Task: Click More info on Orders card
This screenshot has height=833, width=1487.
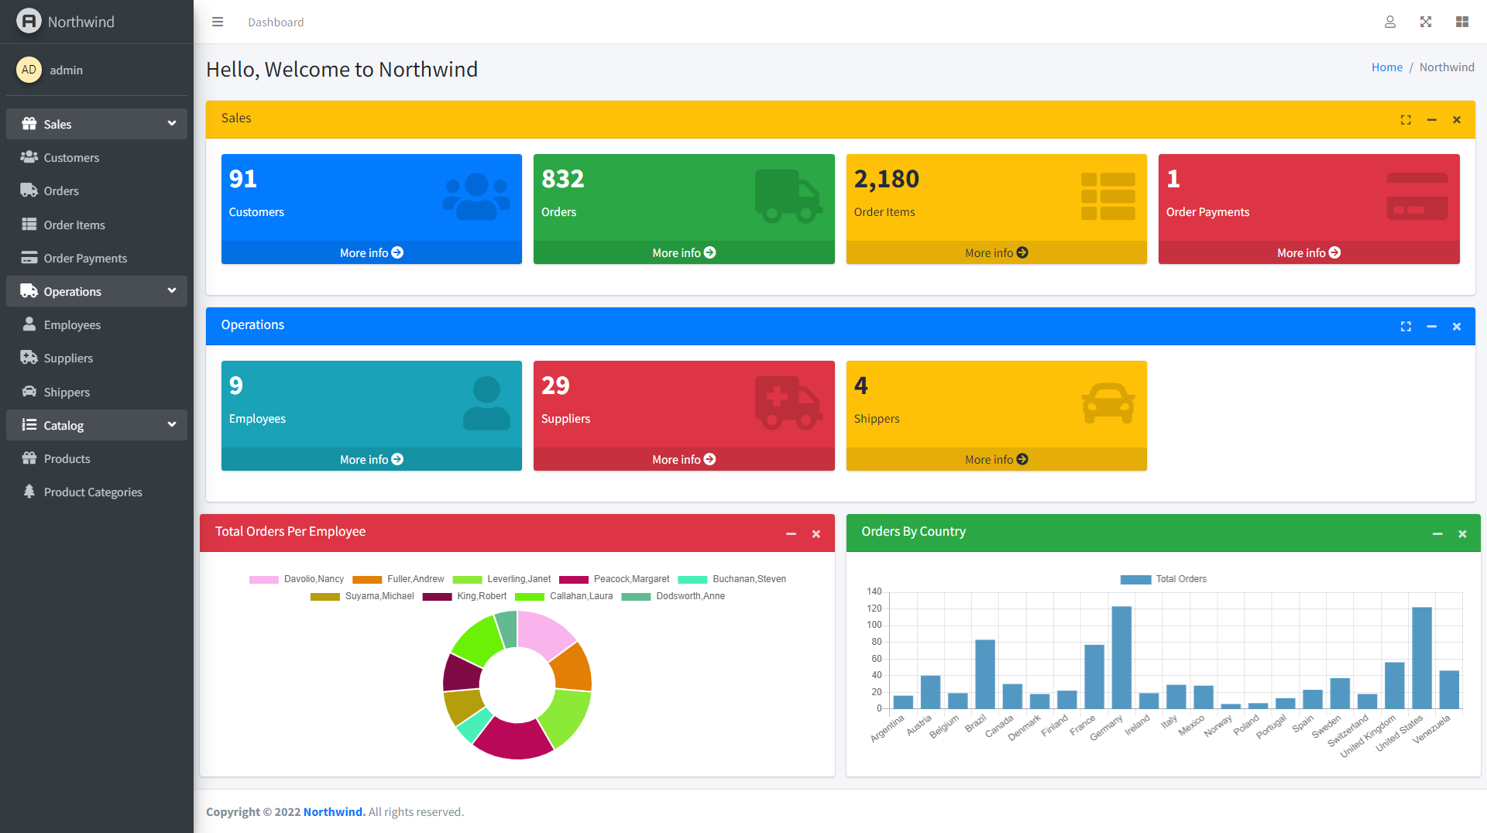Action: [x=683, y=253]
